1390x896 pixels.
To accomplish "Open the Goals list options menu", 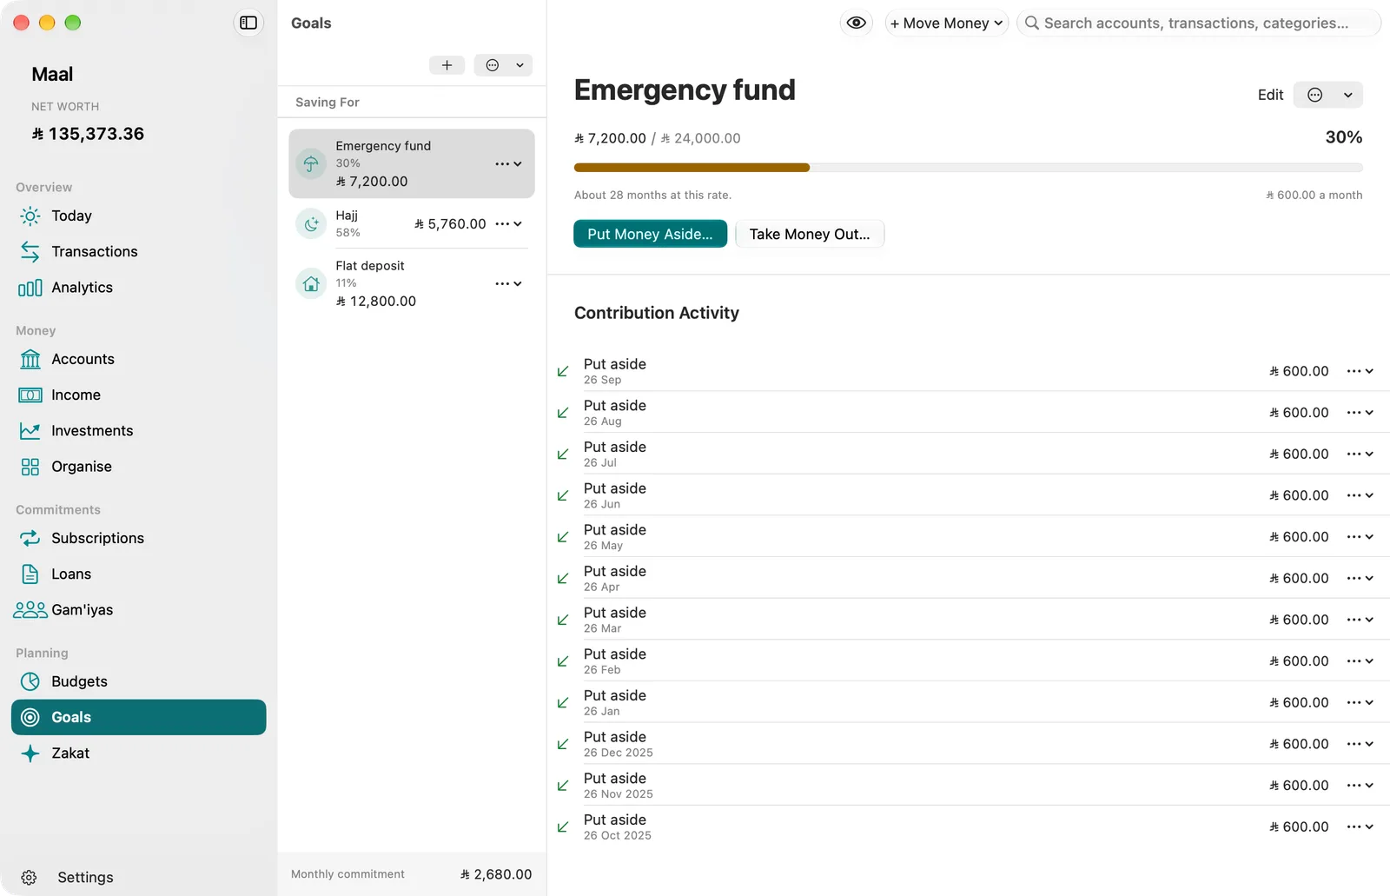I will click(503, 65).
